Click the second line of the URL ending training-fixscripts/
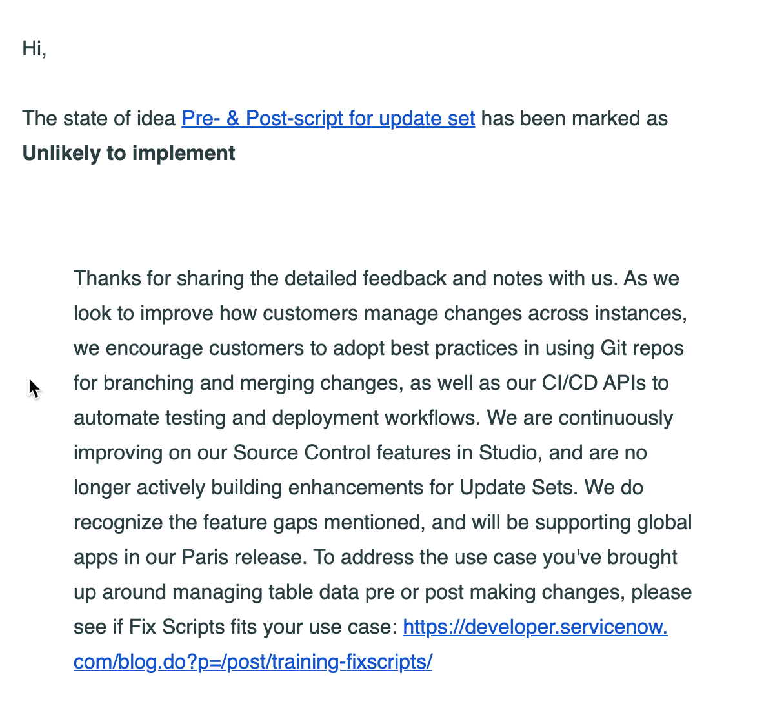764x706 pixels. pos(253,662)
